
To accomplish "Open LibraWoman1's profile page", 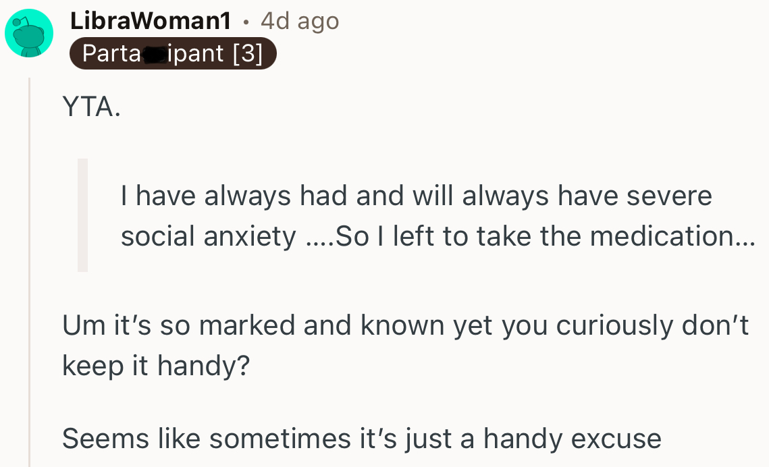I will pos(150,20).
